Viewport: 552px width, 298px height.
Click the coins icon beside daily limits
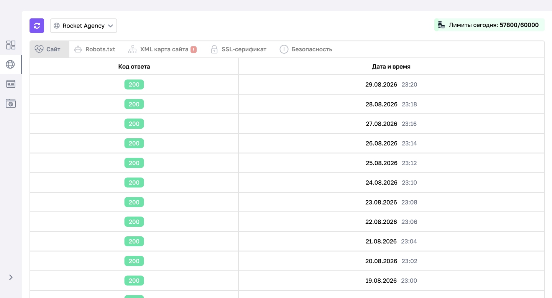coord(442,25)
